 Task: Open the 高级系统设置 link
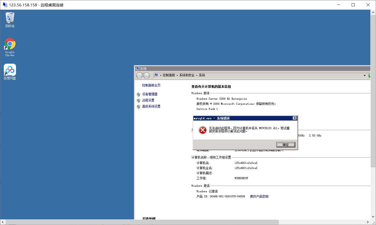[x=151, y=106]
